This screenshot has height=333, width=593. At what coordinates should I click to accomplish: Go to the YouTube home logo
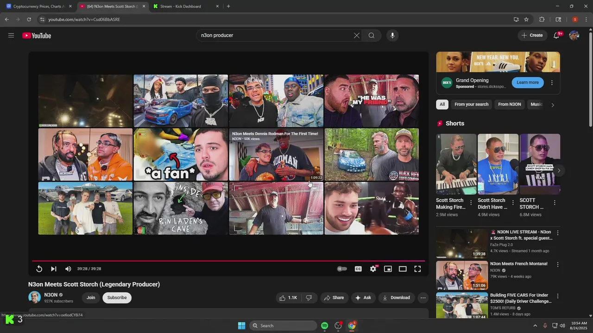37,36
